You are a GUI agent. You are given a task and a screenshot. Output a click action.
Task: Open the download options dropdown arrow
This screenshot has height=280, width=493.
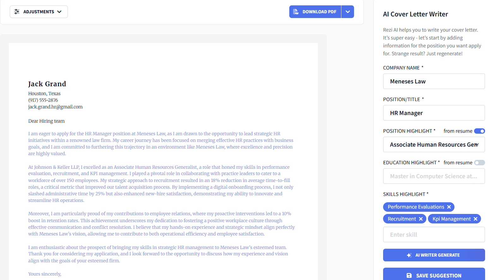point(348,11)
